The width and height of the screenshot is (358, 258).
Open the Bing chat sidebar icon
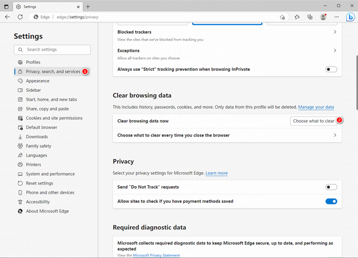(x=350, y=17)
